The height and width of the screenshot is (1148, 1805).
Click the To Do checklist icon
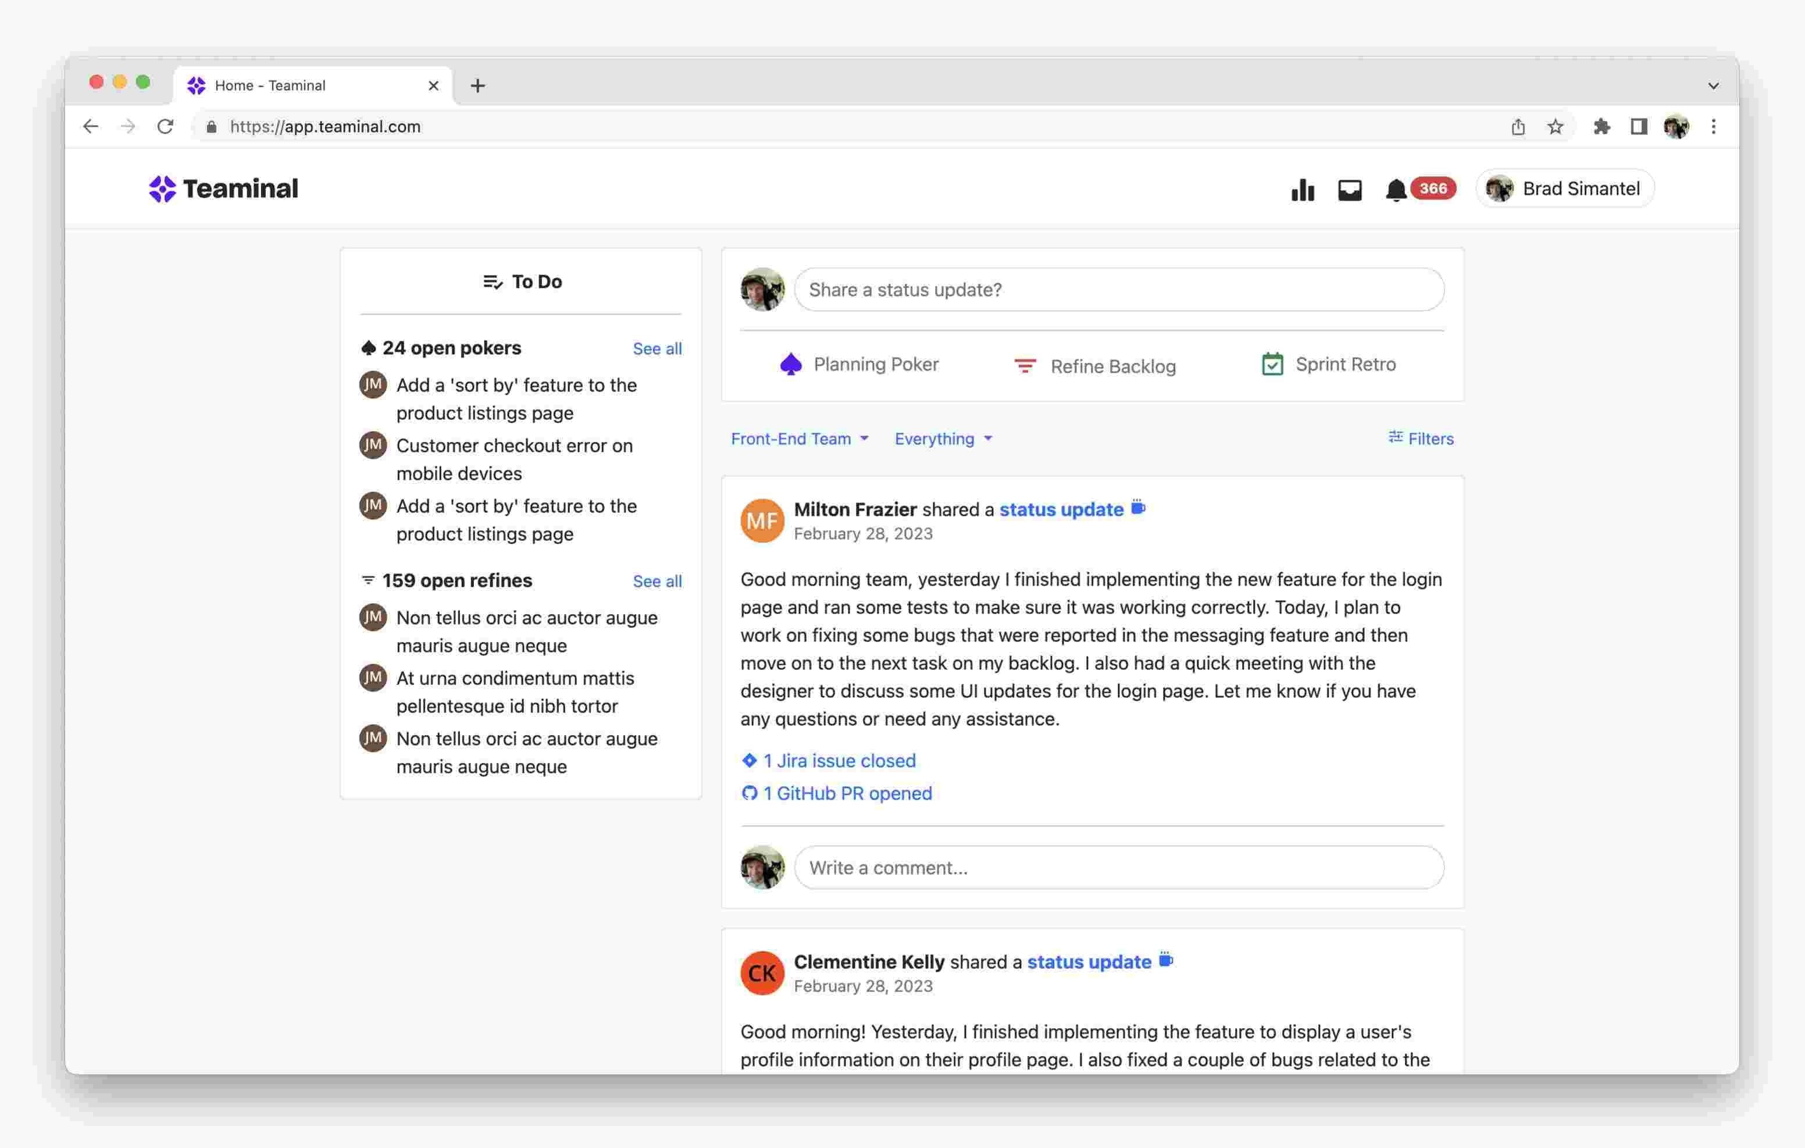[493, 282]
